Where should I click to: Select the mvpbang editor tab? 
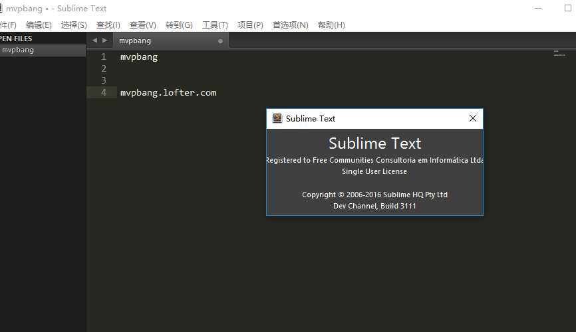[x=171, y=41]
